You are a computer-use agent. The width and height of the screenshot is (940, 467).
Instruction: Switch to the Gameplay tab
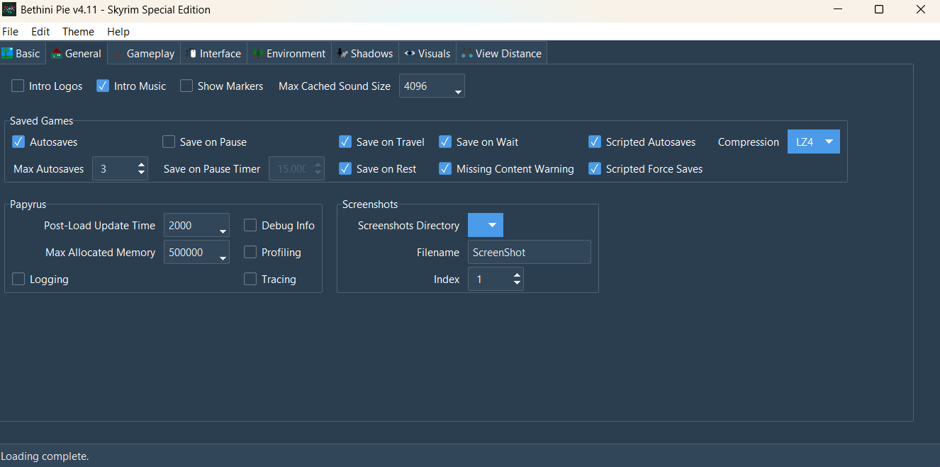click(x=144, y=53)
